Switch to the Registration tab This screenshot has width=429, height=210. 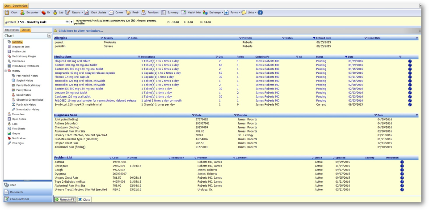[x=12, y=30]
